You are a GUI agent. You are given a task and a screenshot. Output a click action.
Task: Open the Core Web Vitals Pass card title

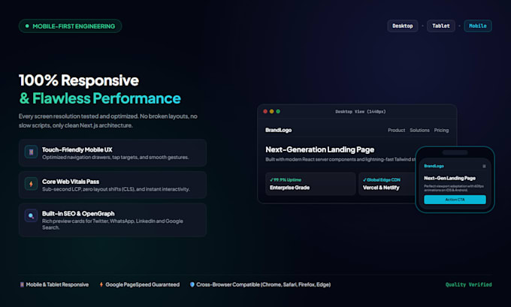point(71,182)
